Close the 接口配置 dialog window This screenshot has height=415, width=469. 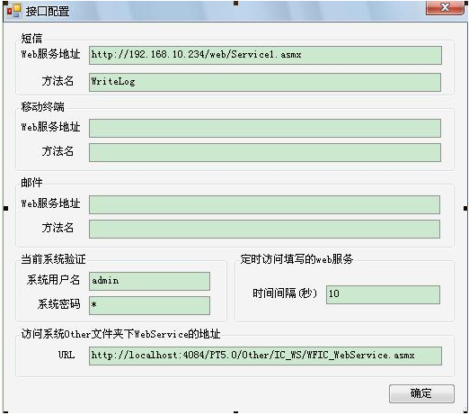point(445,7)
